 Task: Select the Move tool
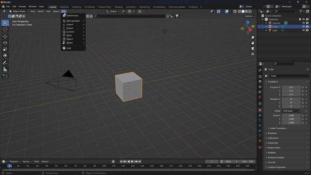click(x=5, y=36)
